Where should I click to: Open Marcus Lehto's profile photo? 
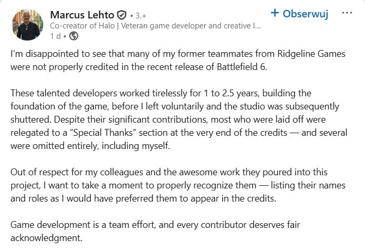(27, 24)
